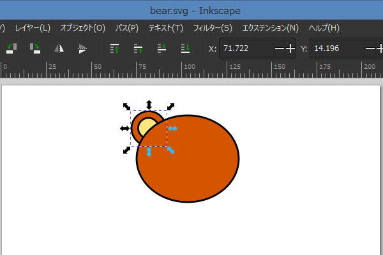Open the パス(P) menu
Screen dimensions: 383x255
[x=127, y=28]
